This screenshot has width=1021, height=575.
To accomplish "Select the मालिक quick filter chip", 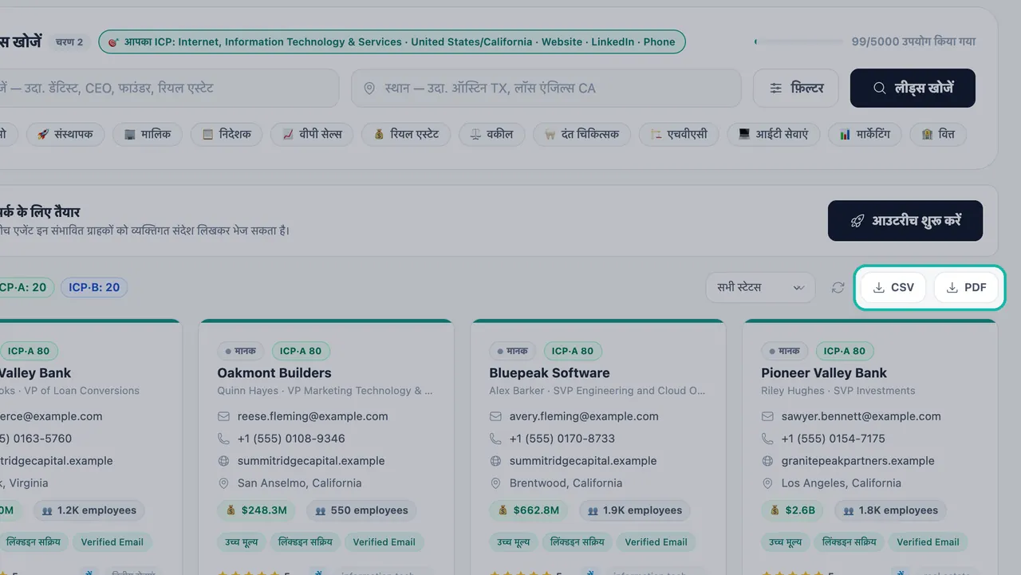I will [147, 134].
